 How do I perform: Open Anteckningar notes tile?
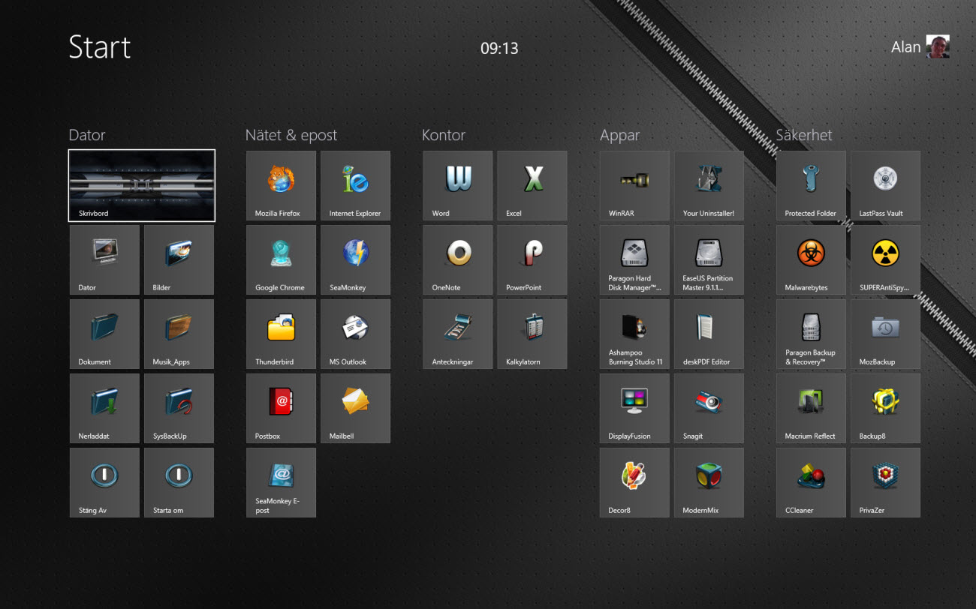pyautogui.click(x=457, y=334)
